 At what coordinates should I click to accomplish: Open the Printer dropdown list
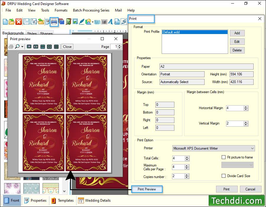[x=213, y=148]
